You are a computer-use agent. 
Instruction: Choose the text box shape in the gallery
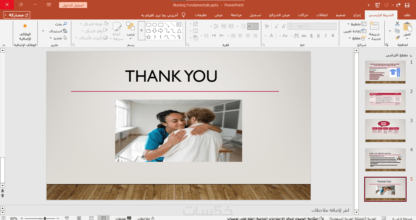point(179,24)
